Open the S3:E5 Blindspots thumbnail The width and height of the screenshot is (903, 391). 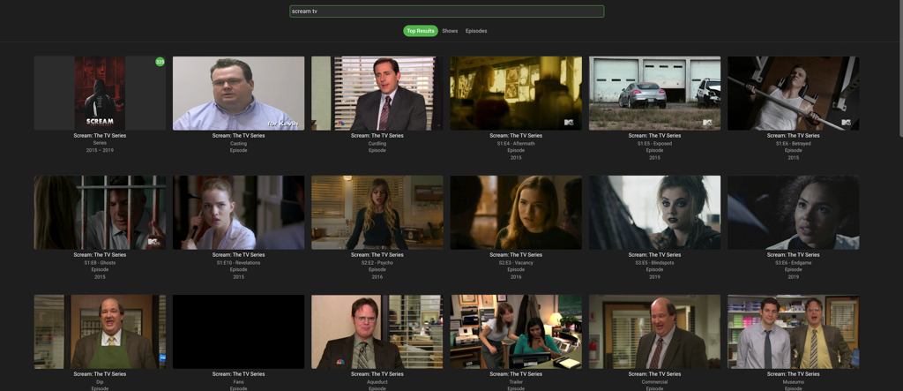pos(655,212)
